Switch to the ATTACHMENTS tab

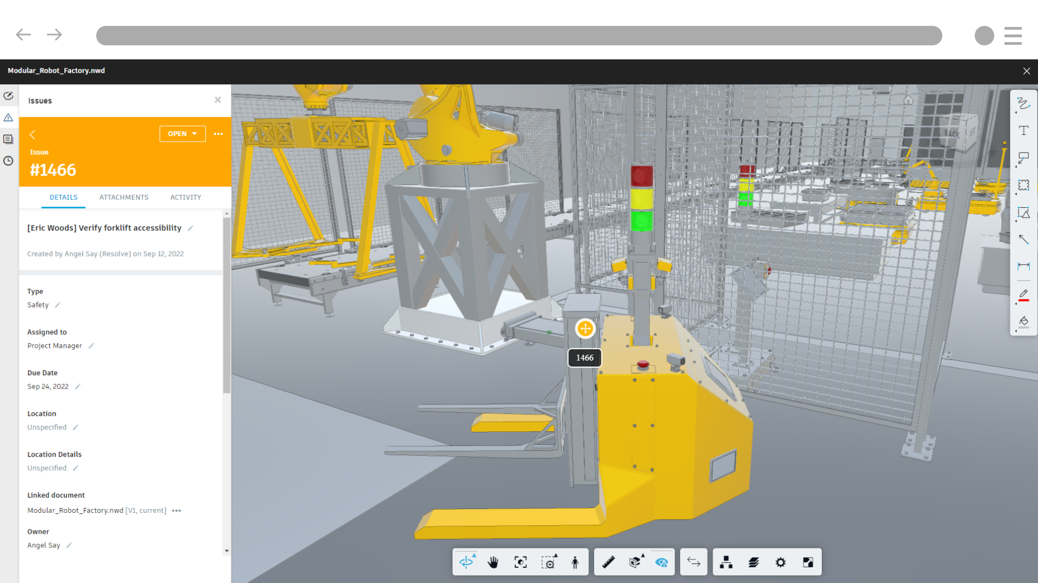[x=123, y=198]
